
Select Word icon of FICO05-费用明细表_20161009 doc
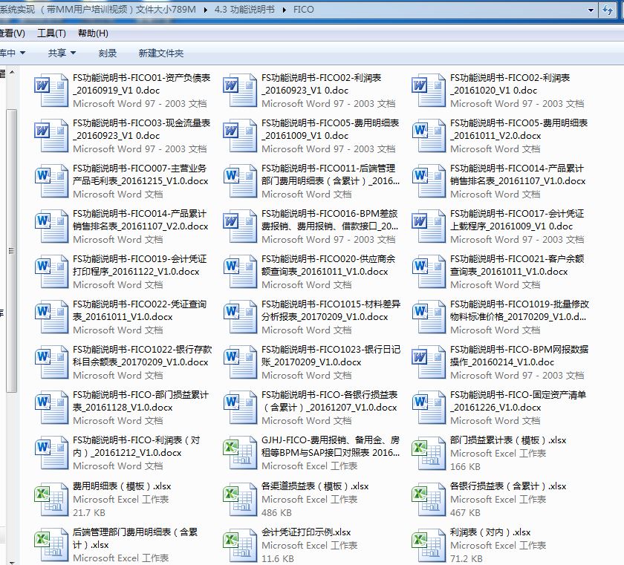click(x=239, y=136)
